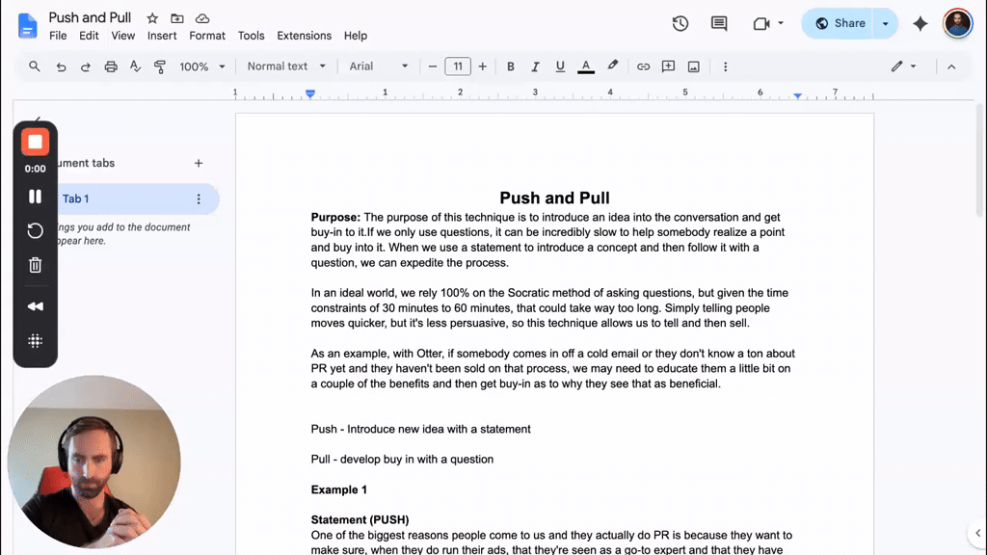Image resolution: width=987 pixels, height=555 pixels.
Task: Star the Push and Pull document
Action: tap(152, 18)
